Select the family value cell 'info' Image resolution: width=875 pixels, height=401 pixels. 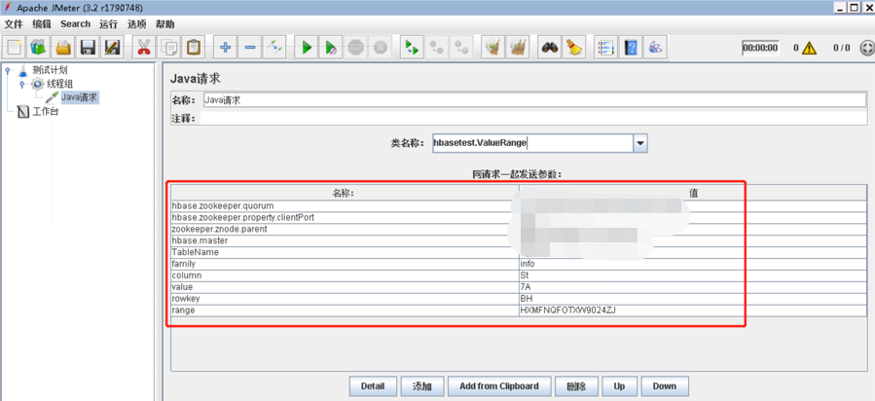[x=693, y=264]
